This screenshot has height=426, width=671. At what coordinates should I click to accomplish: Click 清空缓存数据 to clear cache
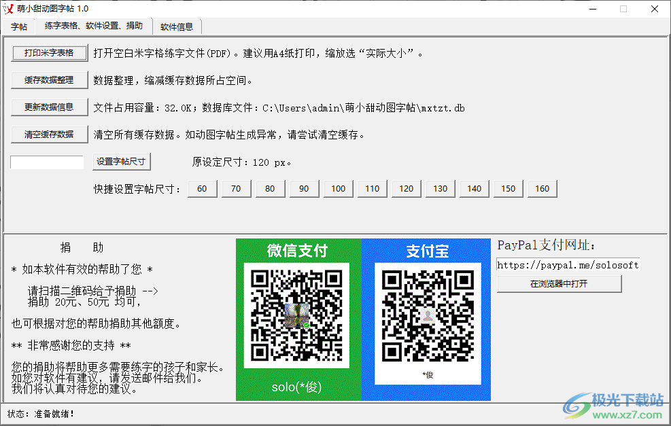click(49, 135)
